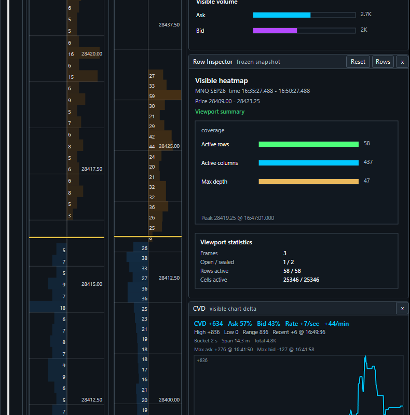Click the 28415.00 price label

pyautogui.click(x=92, y=284)
